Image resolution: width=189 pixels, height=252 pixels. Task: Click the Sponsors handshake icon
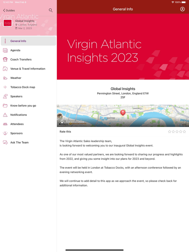5,133
